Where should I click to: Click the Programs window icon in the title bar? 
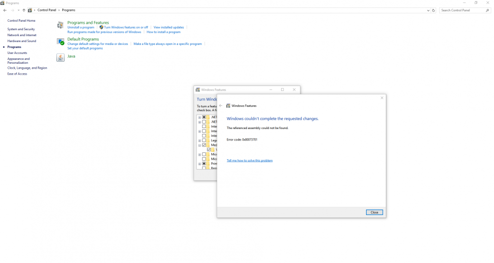point(2,3)
